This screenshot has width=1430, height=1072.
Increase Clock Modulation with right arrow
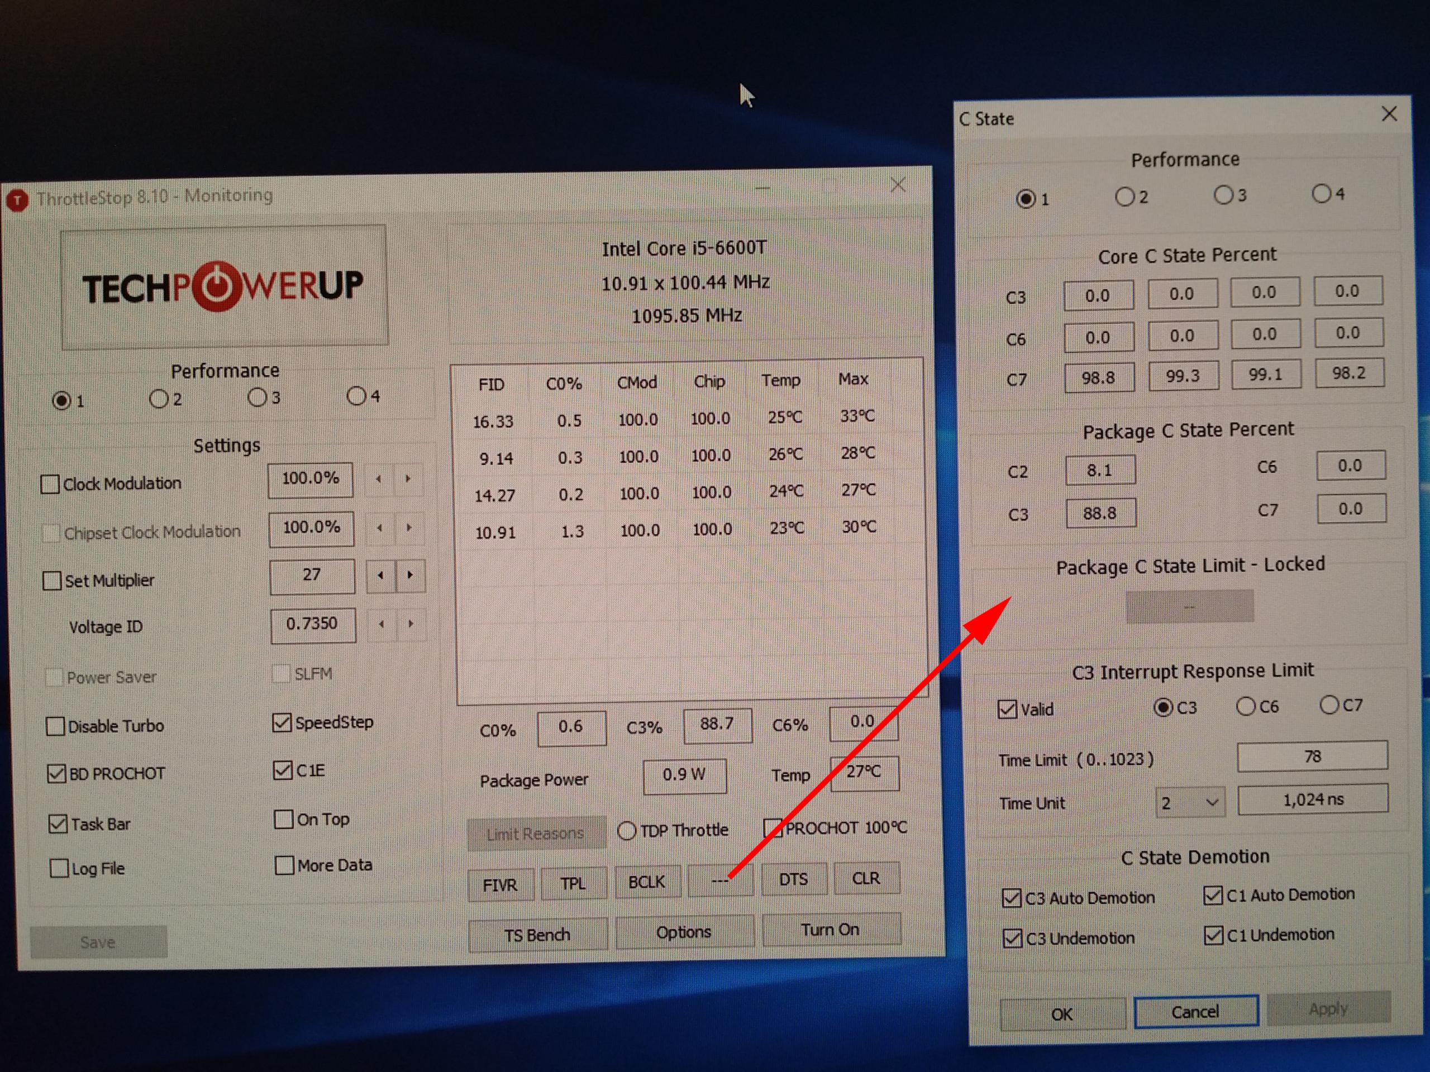point(408,479)
